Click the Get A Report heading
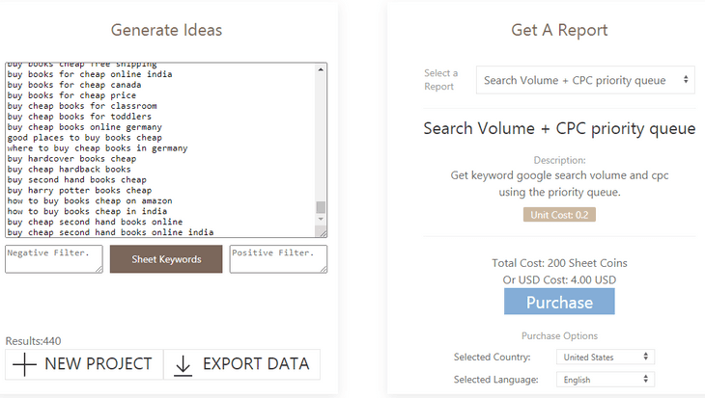The height and width of the screenshot is (398, 705). click(559, 30)
